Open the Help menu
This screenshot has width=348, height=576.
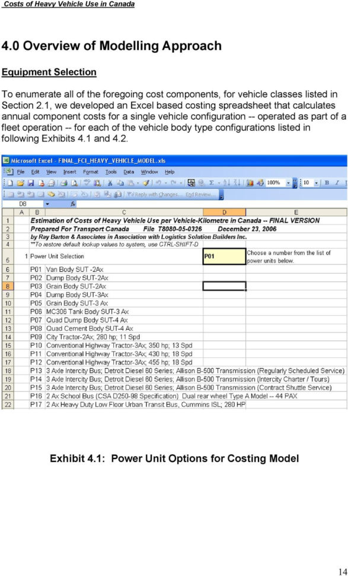[170, 172]
